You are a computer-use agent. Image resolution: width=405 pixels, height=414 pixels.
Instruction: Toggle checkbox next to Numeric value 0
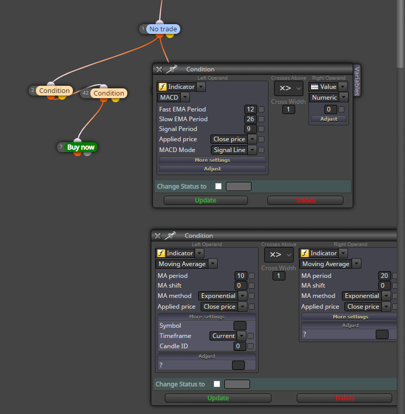point(341,109)
